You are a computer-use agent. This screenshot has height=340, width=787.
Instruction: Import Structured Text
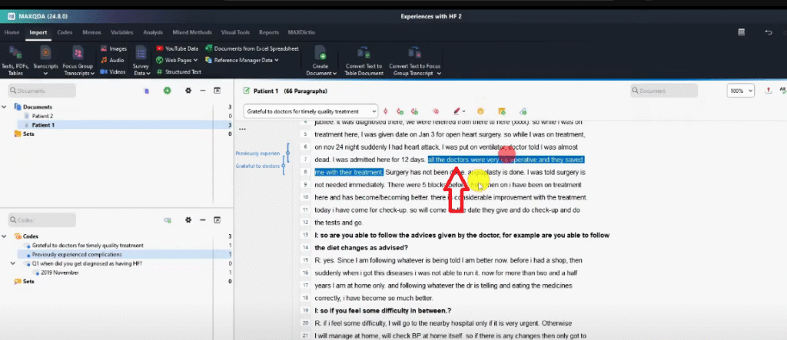point(178,71)
